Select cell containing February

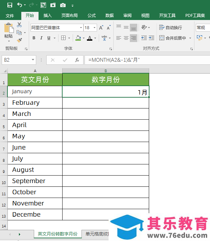click(x=35, y=103)
